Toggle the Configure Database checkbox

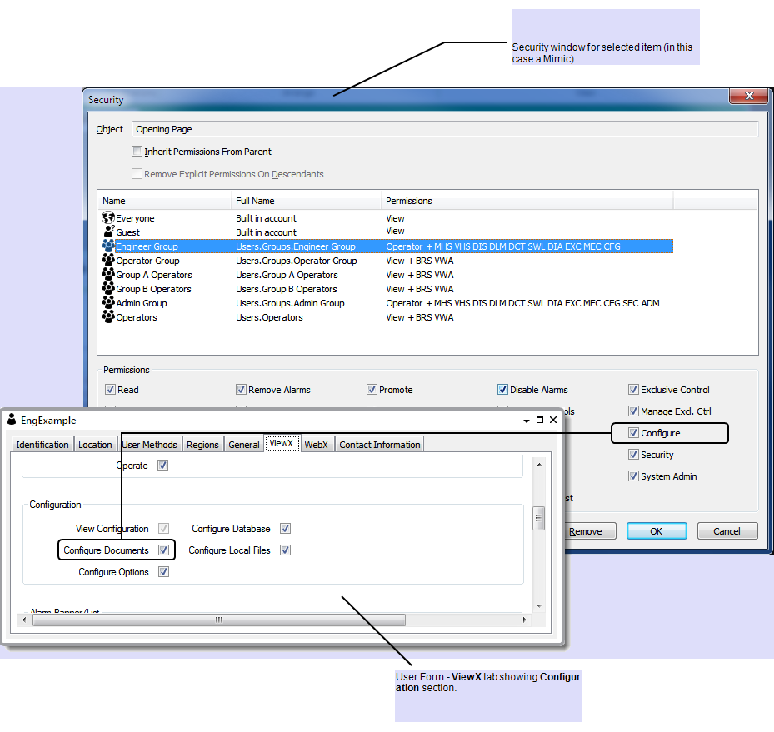click(285, 529)
